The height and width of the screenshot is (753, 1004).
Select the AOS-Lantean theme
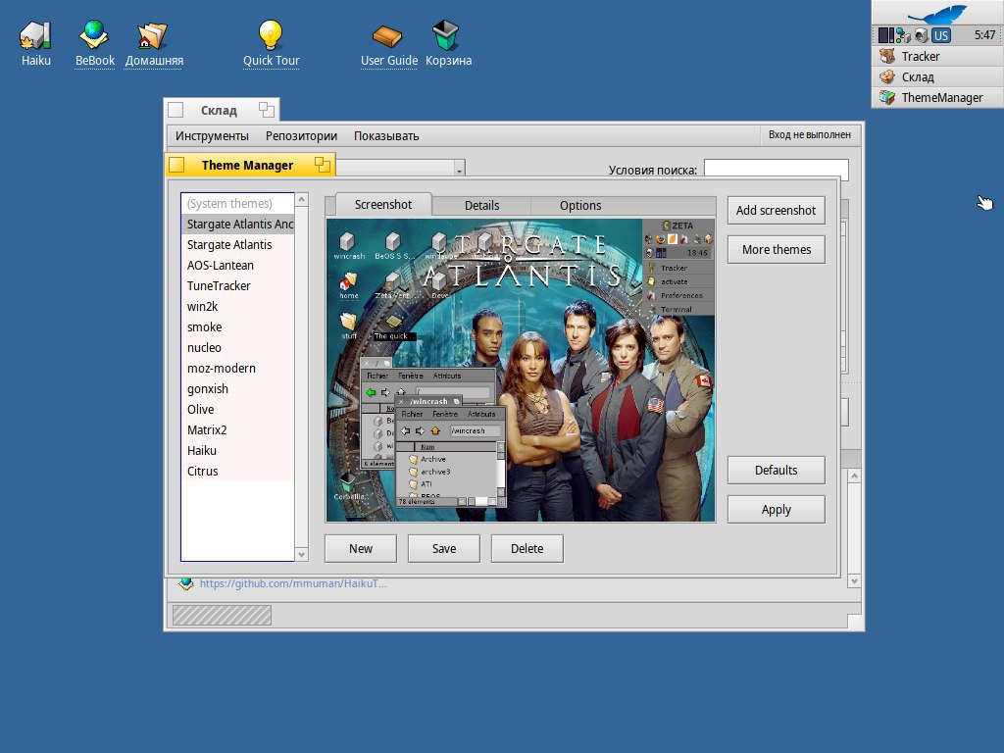coord(237,265)
